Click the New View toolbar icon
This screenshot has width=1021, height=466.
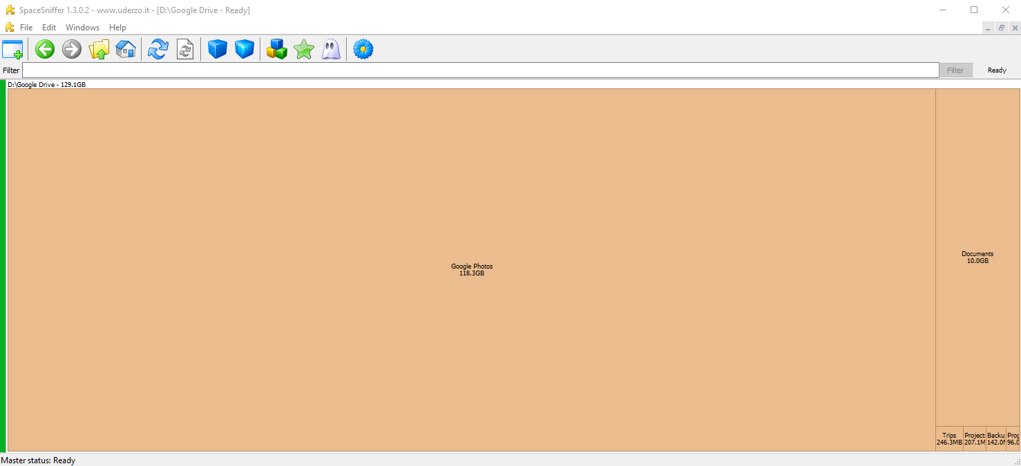(12, 49)
